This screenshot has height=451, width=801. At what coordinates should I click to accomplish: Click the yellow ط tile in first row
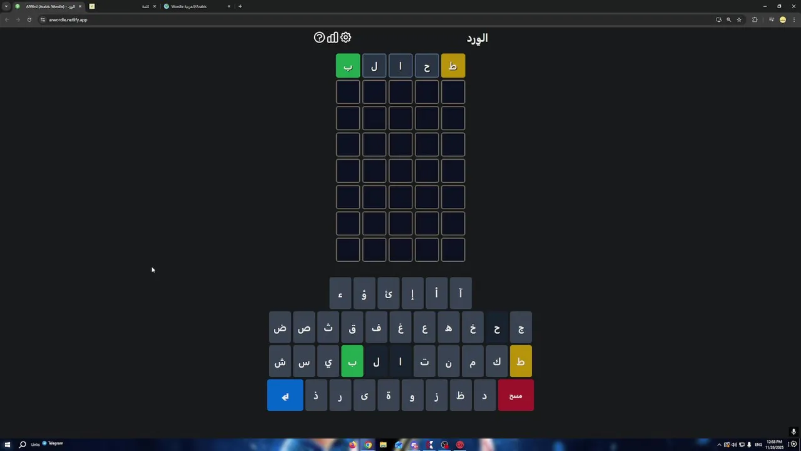tap(453, 66)
